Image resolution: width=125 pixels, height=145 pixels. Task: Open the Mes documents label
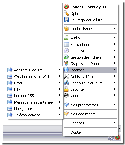83,114
